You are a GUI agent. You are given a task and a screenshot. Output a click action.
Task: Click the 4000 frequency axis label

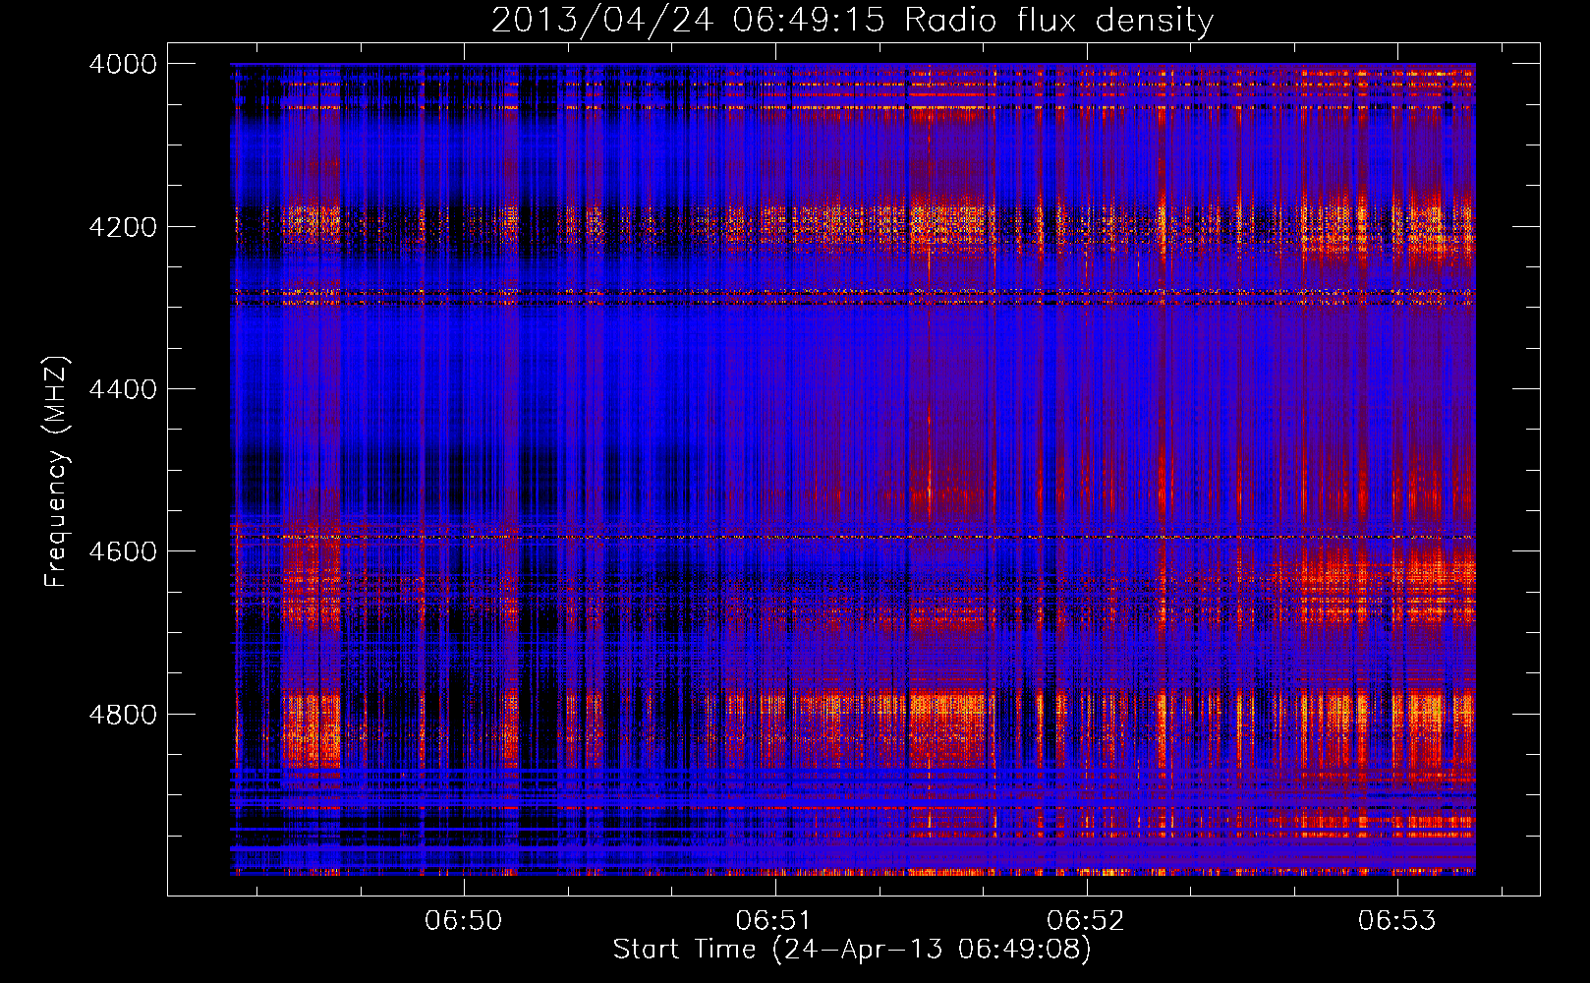[123, 64]
